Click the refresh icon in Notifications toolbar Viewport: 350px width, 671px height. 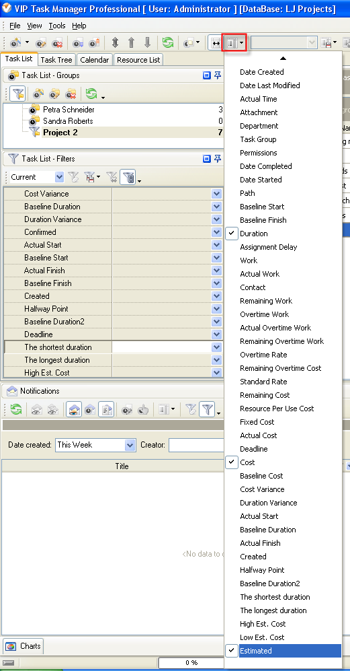point(16,410)
